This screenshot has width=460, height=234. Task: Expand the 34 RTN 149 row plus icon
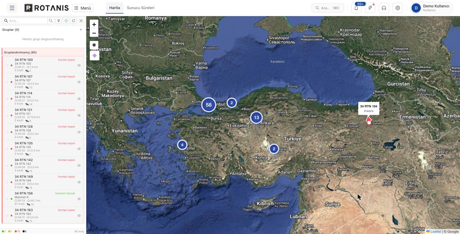click(7, 182)
